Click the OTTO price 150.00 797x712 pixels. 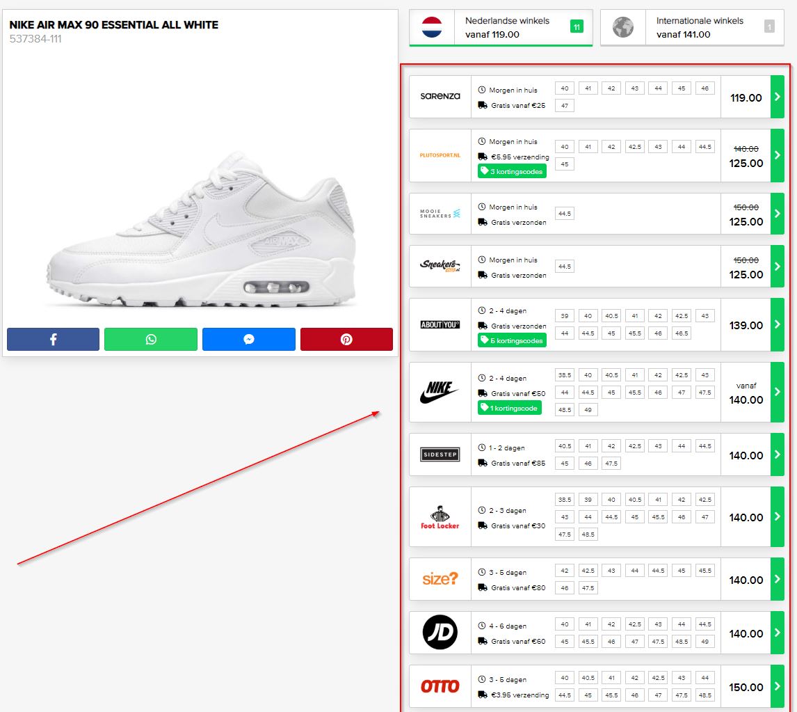(746, 688)
